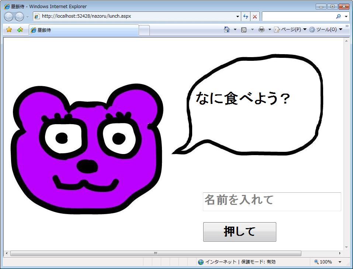Image resolution: width=353 pixels, height=269 pixels.
Task: Open the zoom level dropdown arrow
Action: point(340,262)
